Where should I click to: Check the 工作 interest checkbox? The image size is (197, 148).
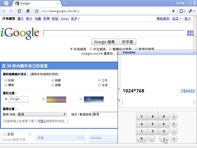coord(99,80)
